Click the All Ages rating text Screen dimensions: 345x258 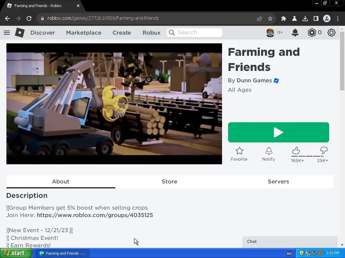(240, 90)
